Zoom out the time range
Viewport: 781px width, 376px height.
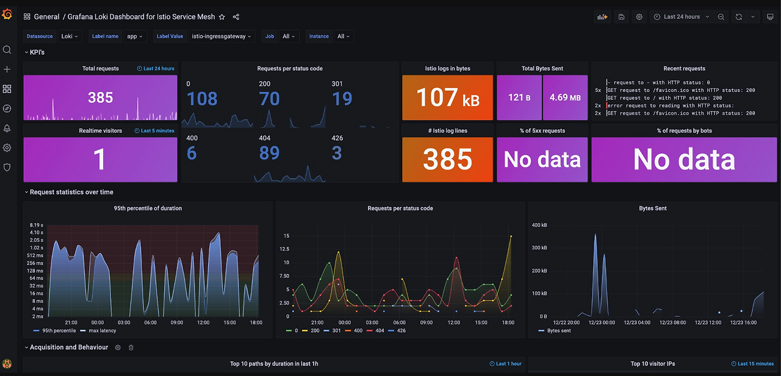point(721,17)
